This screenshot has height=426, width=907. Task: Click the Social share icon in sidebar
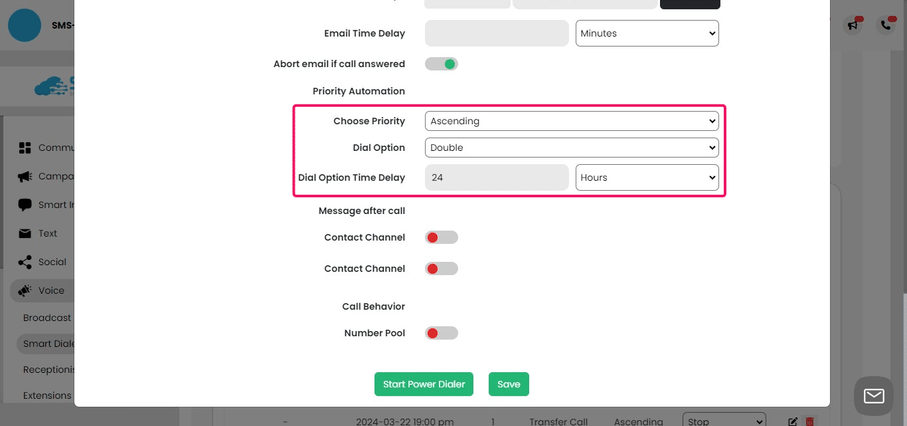pyautogui.click(x=25, y=262)
